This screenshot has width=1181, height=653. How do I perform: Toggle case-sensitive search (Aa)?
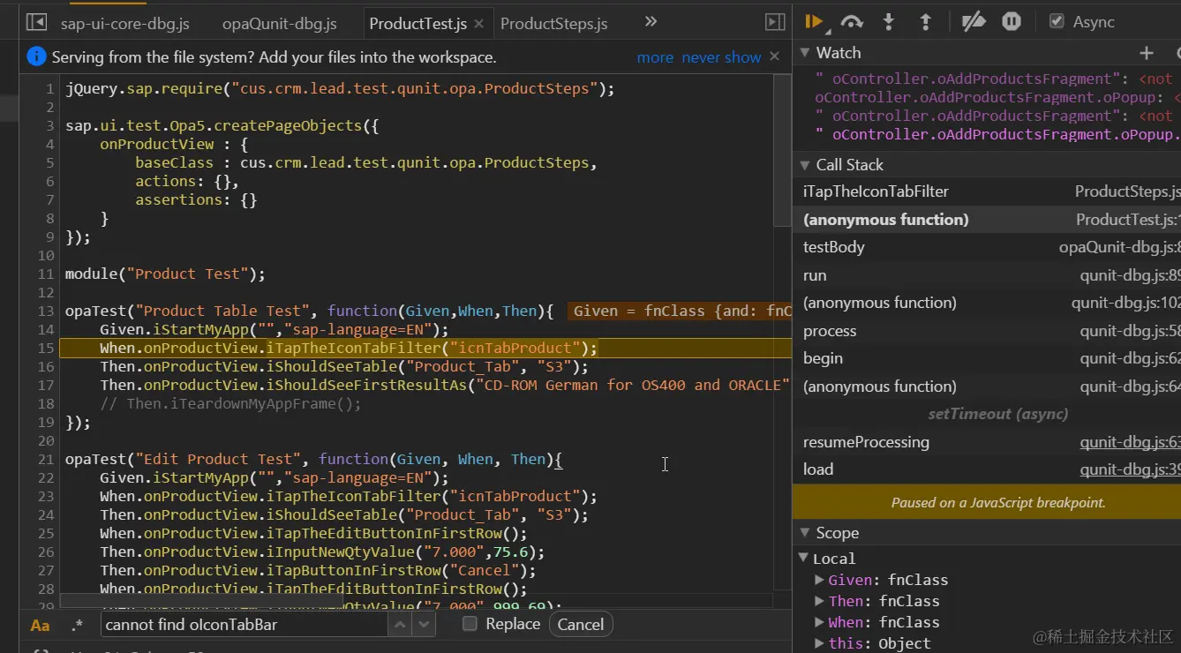41,625
